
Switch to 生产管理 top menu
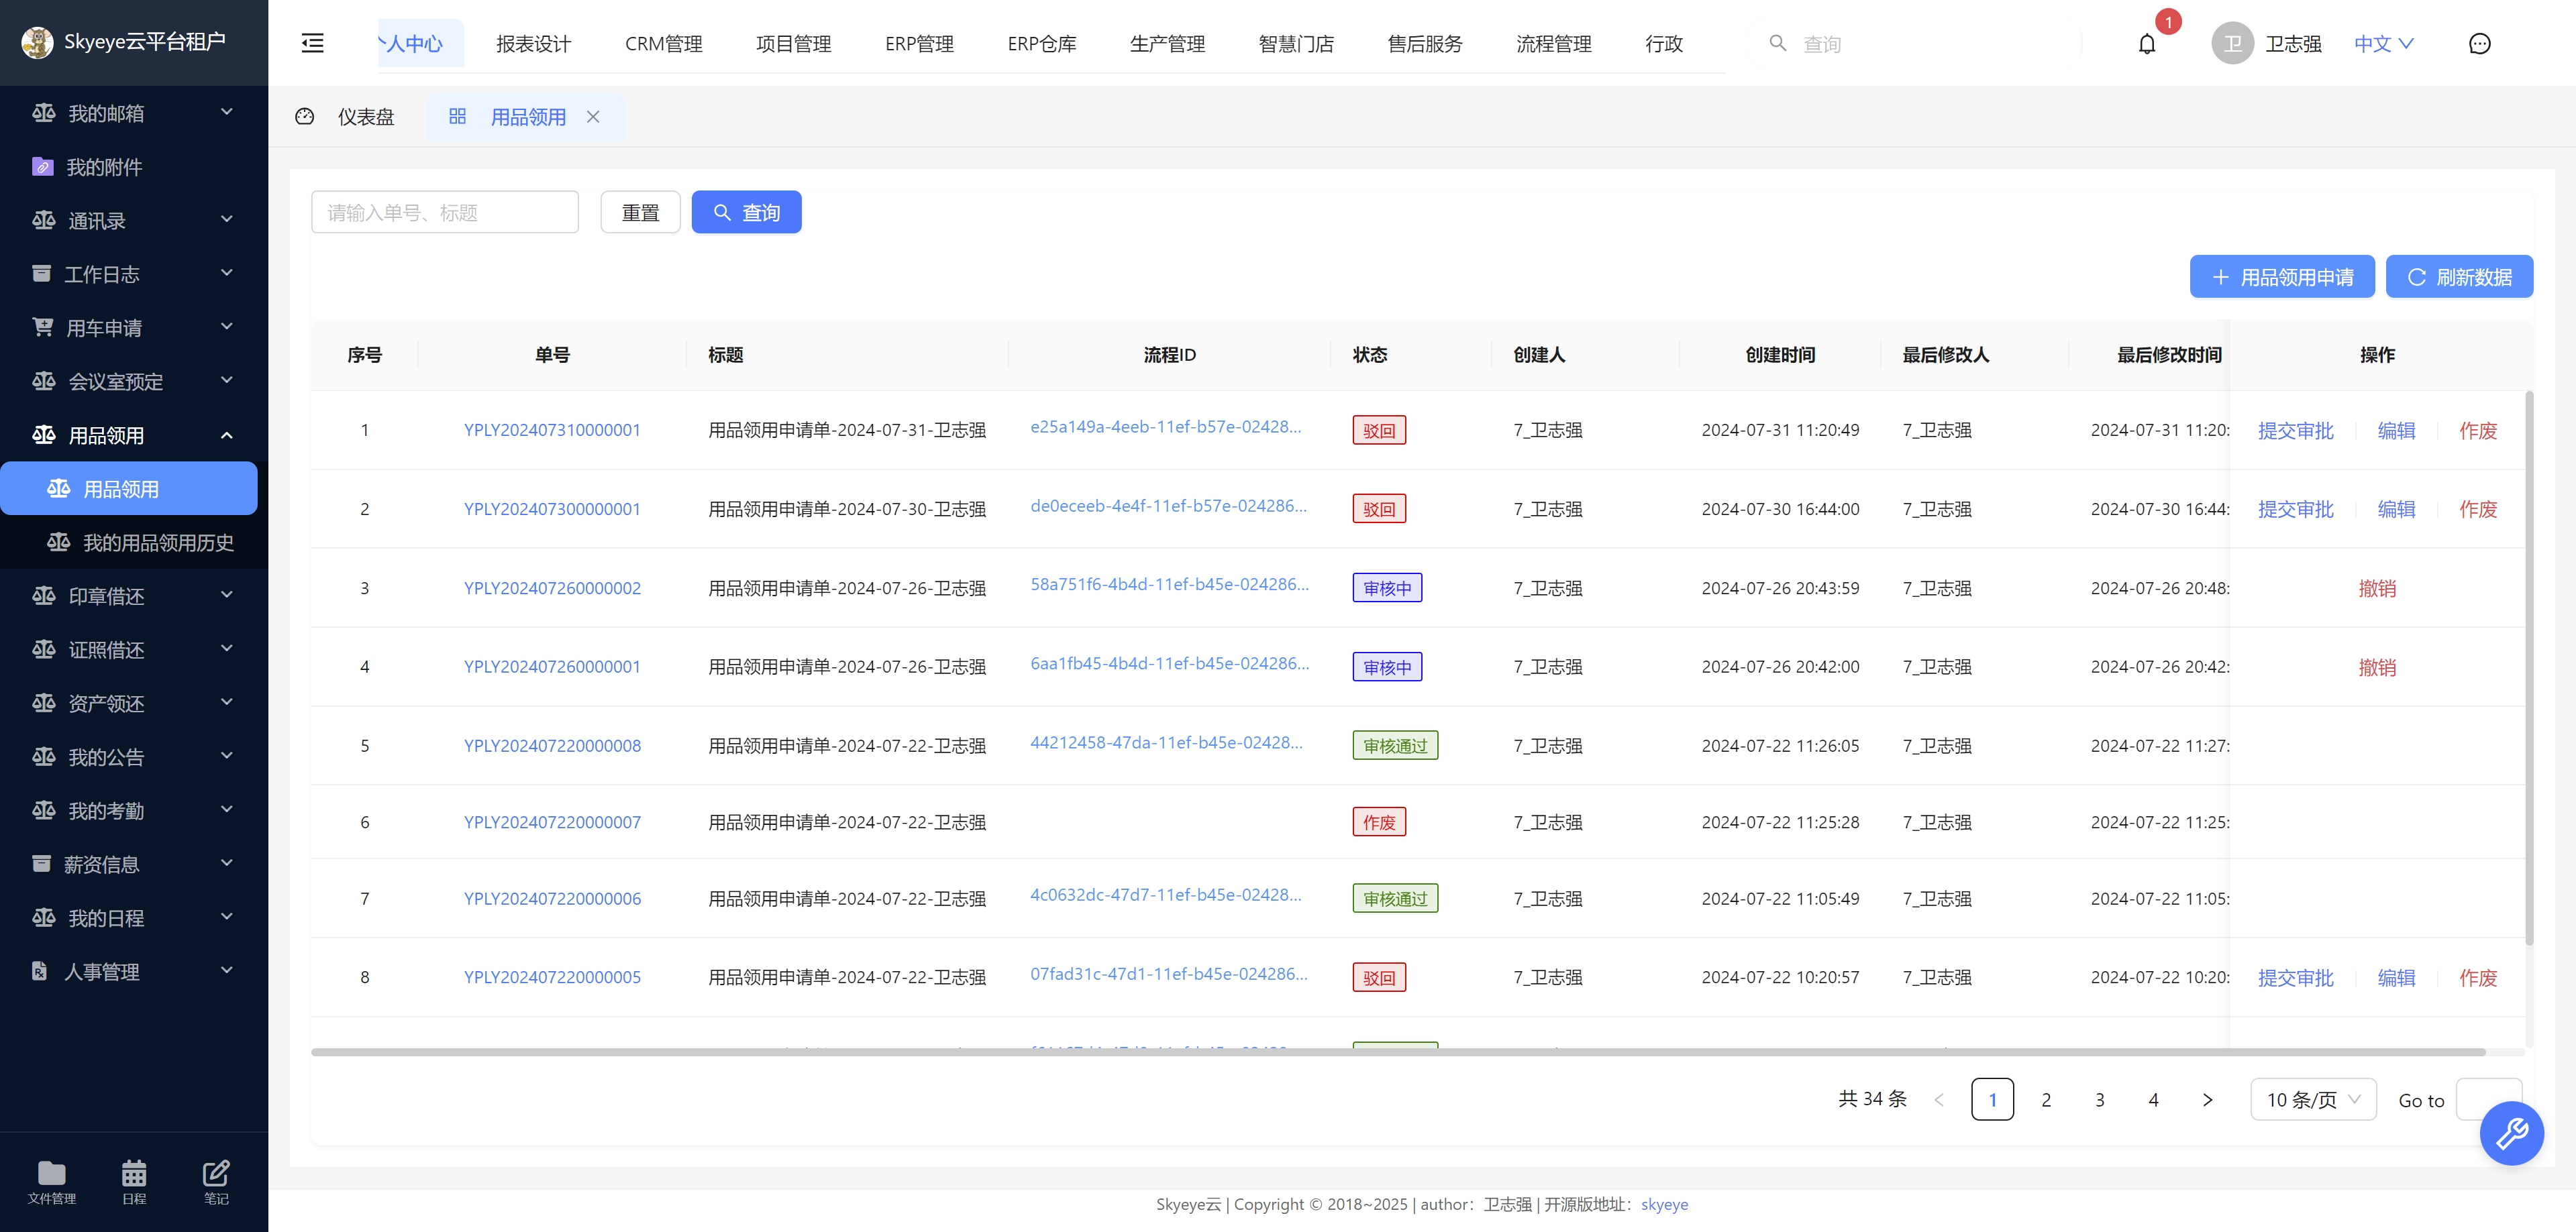pyautogui.click(x=1167, y=44)
